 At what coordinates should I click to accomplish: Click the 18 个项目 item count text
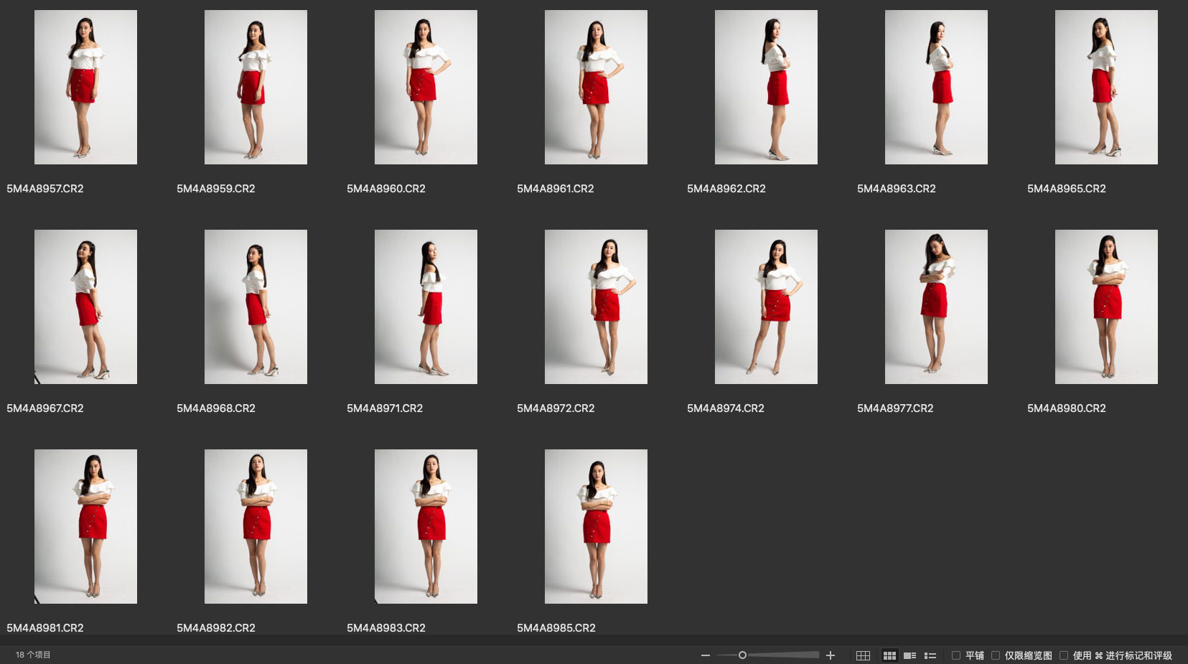[x=33, y=655]
